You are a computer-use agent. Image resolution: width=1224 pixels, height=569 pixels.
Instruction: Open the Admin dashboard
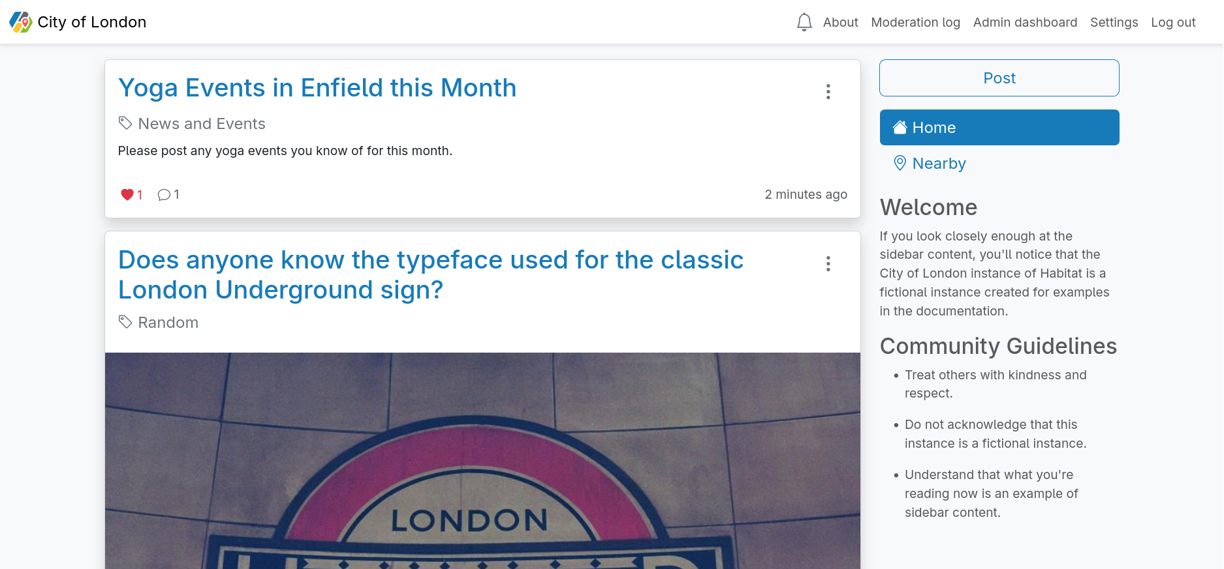click(x=1025, y=22)
